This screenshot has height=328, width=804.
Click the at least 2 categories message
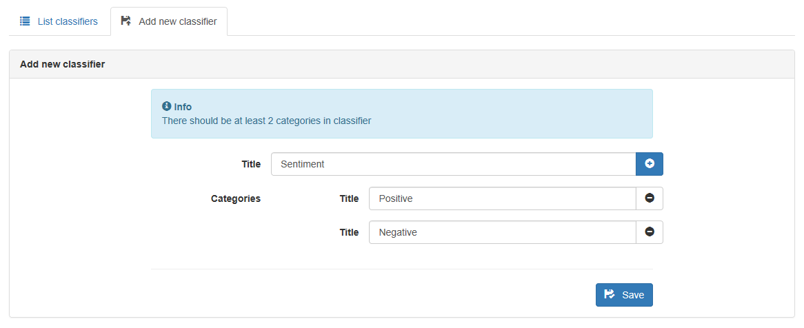point(267,121)
